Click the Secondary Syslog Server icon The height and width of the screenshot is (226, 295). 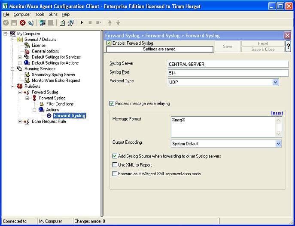(27, 75)
